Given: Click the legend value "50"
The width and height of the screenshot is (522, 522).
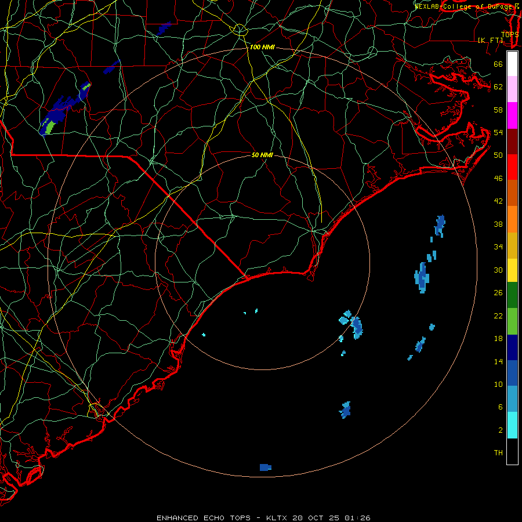Looking at the screenshot, I should coord(498,155).
